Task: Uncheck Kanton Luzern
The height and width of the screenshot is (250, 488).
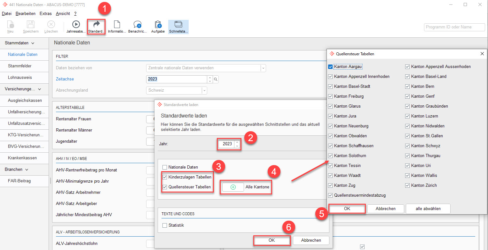Action: coord(407,116)
